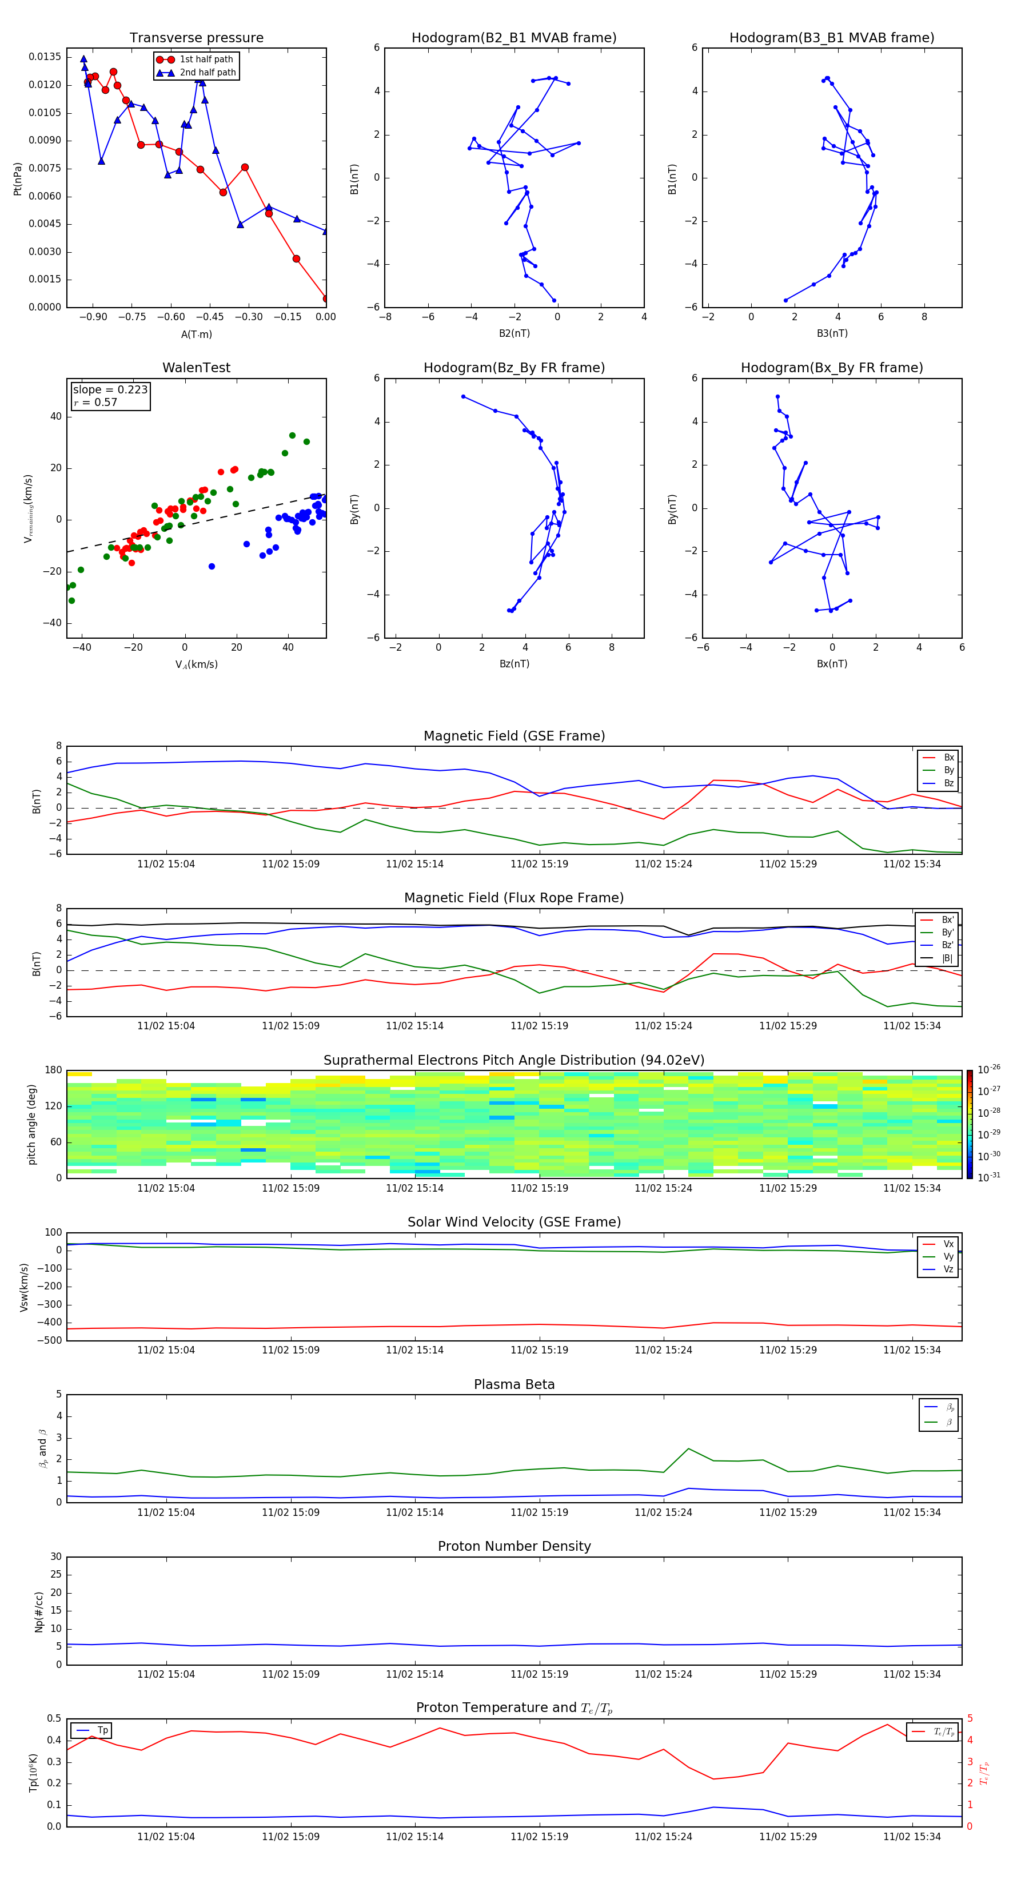The image size is (1029, 1887).
Task: Click the 'Tp' legend entry
Action: coord(91,1730)
